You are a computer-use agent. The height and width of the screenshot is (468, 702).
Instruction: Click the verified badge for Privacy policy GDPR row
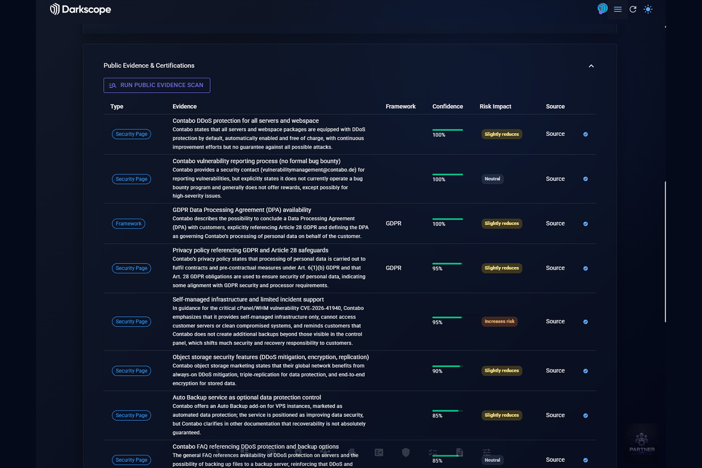pyautogui.click(x=585, y=268)
